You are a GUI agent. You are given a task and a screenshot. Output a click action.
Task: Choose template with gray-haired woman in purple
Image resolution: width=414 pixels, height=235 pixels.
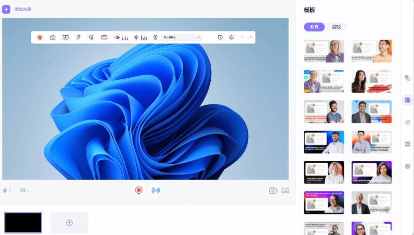(x=324, y=51)
